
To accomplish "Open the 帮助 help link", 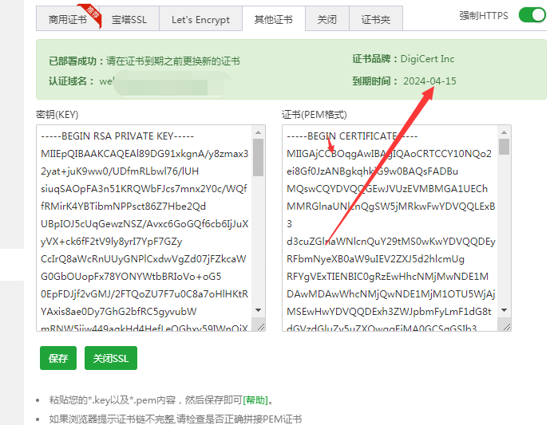I will point(256,400).
